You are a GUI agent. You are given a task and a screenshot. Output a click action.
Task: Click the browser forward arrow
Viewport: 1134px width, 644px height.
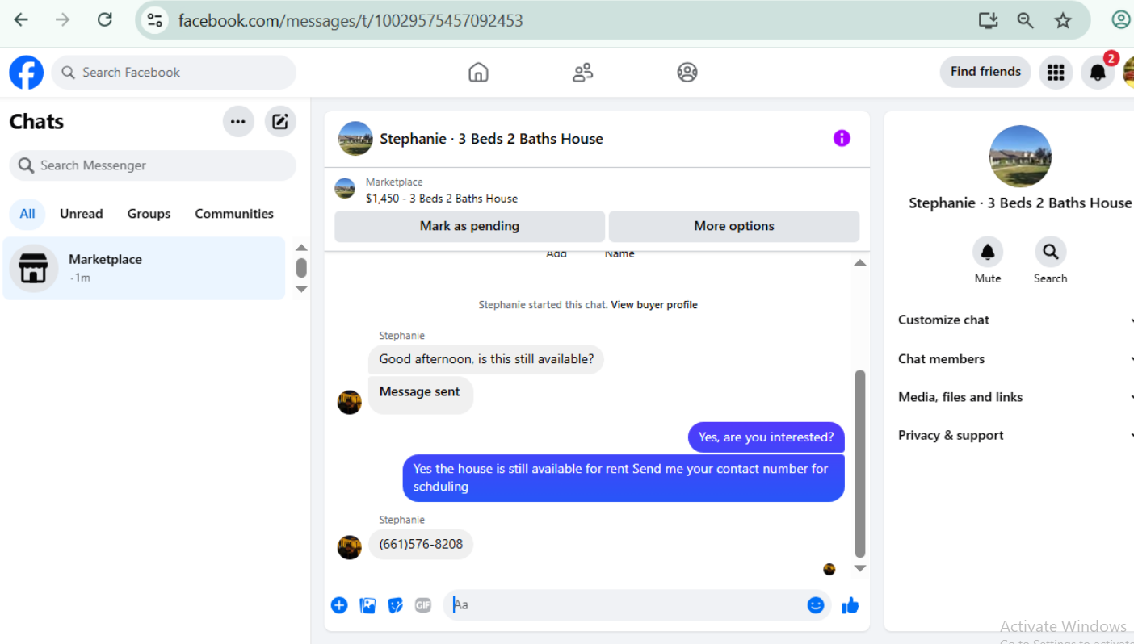point(63,20)
